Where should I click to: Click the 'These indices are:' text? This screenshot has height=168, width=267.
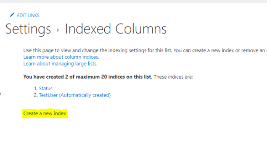click(x=173, y=77)
